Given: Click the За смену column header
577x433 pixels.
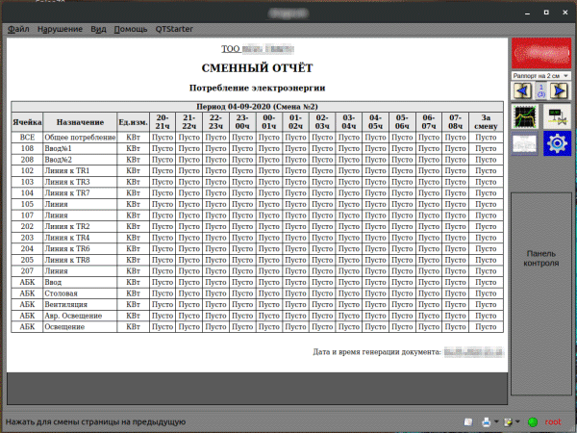Looking at the screenshot, I should click(x=486, y=122).
